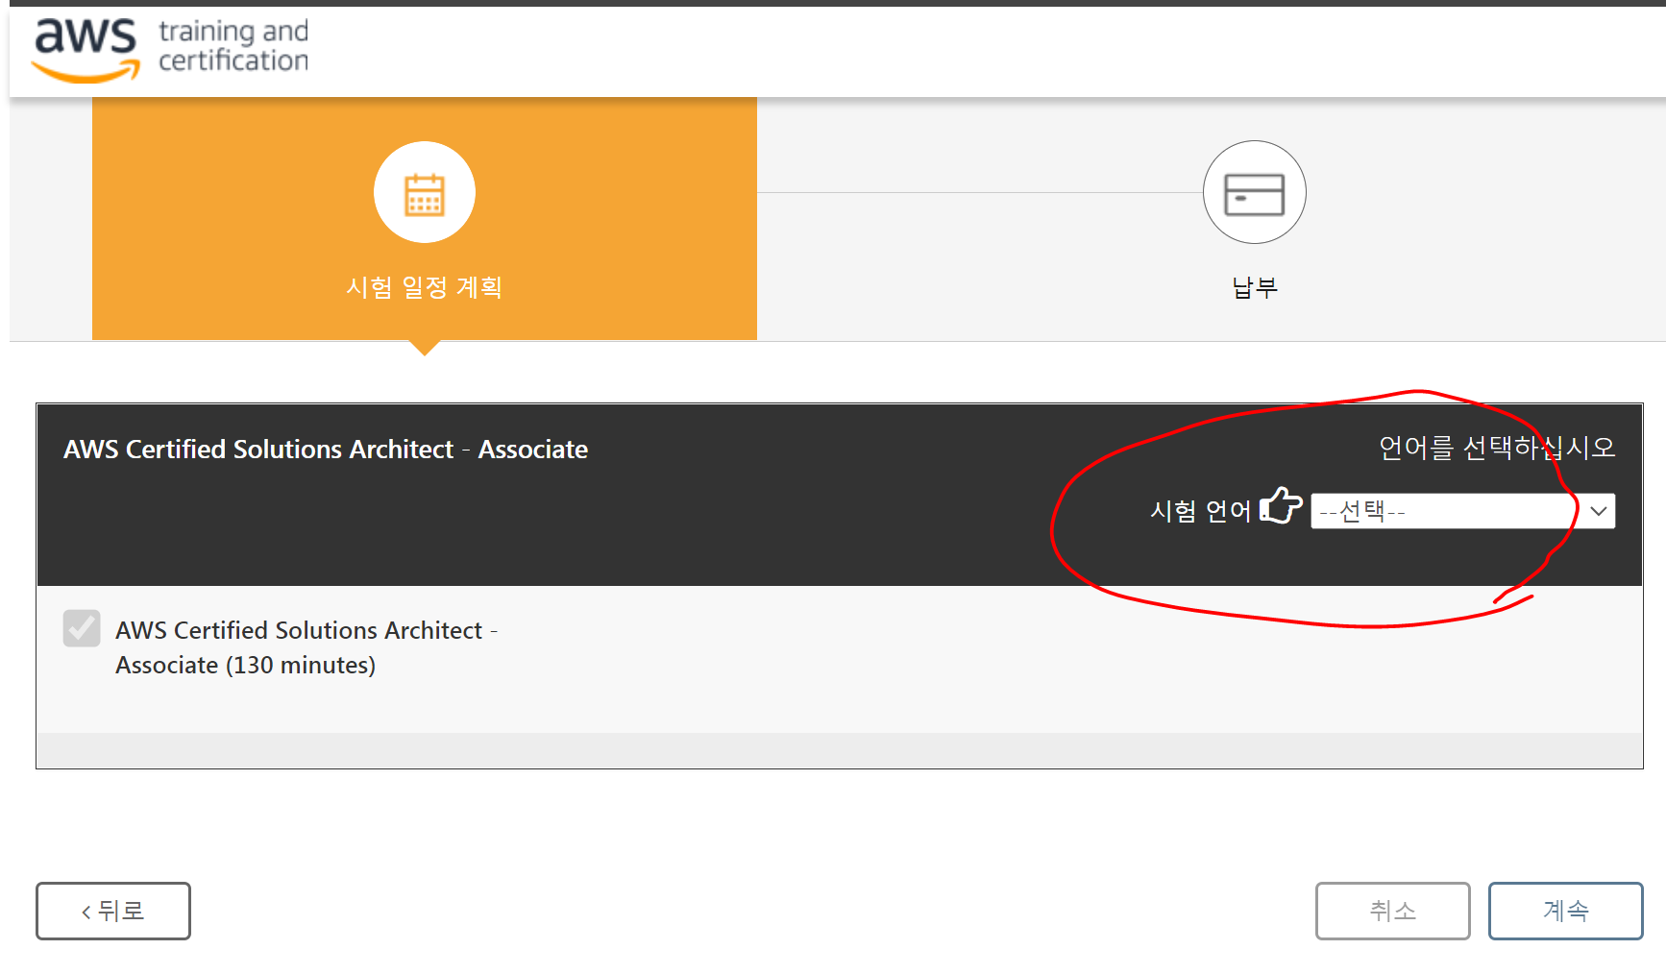Click the AWS training and certification logo
Viewport: 1666px width, 974px height.
pos(171,48)
